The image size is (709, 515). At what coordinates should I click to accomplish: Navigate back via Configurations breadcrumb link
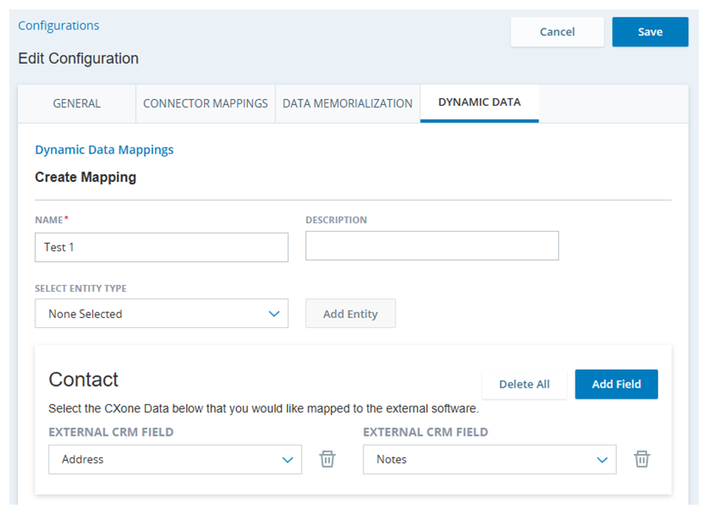click(58, 25)
